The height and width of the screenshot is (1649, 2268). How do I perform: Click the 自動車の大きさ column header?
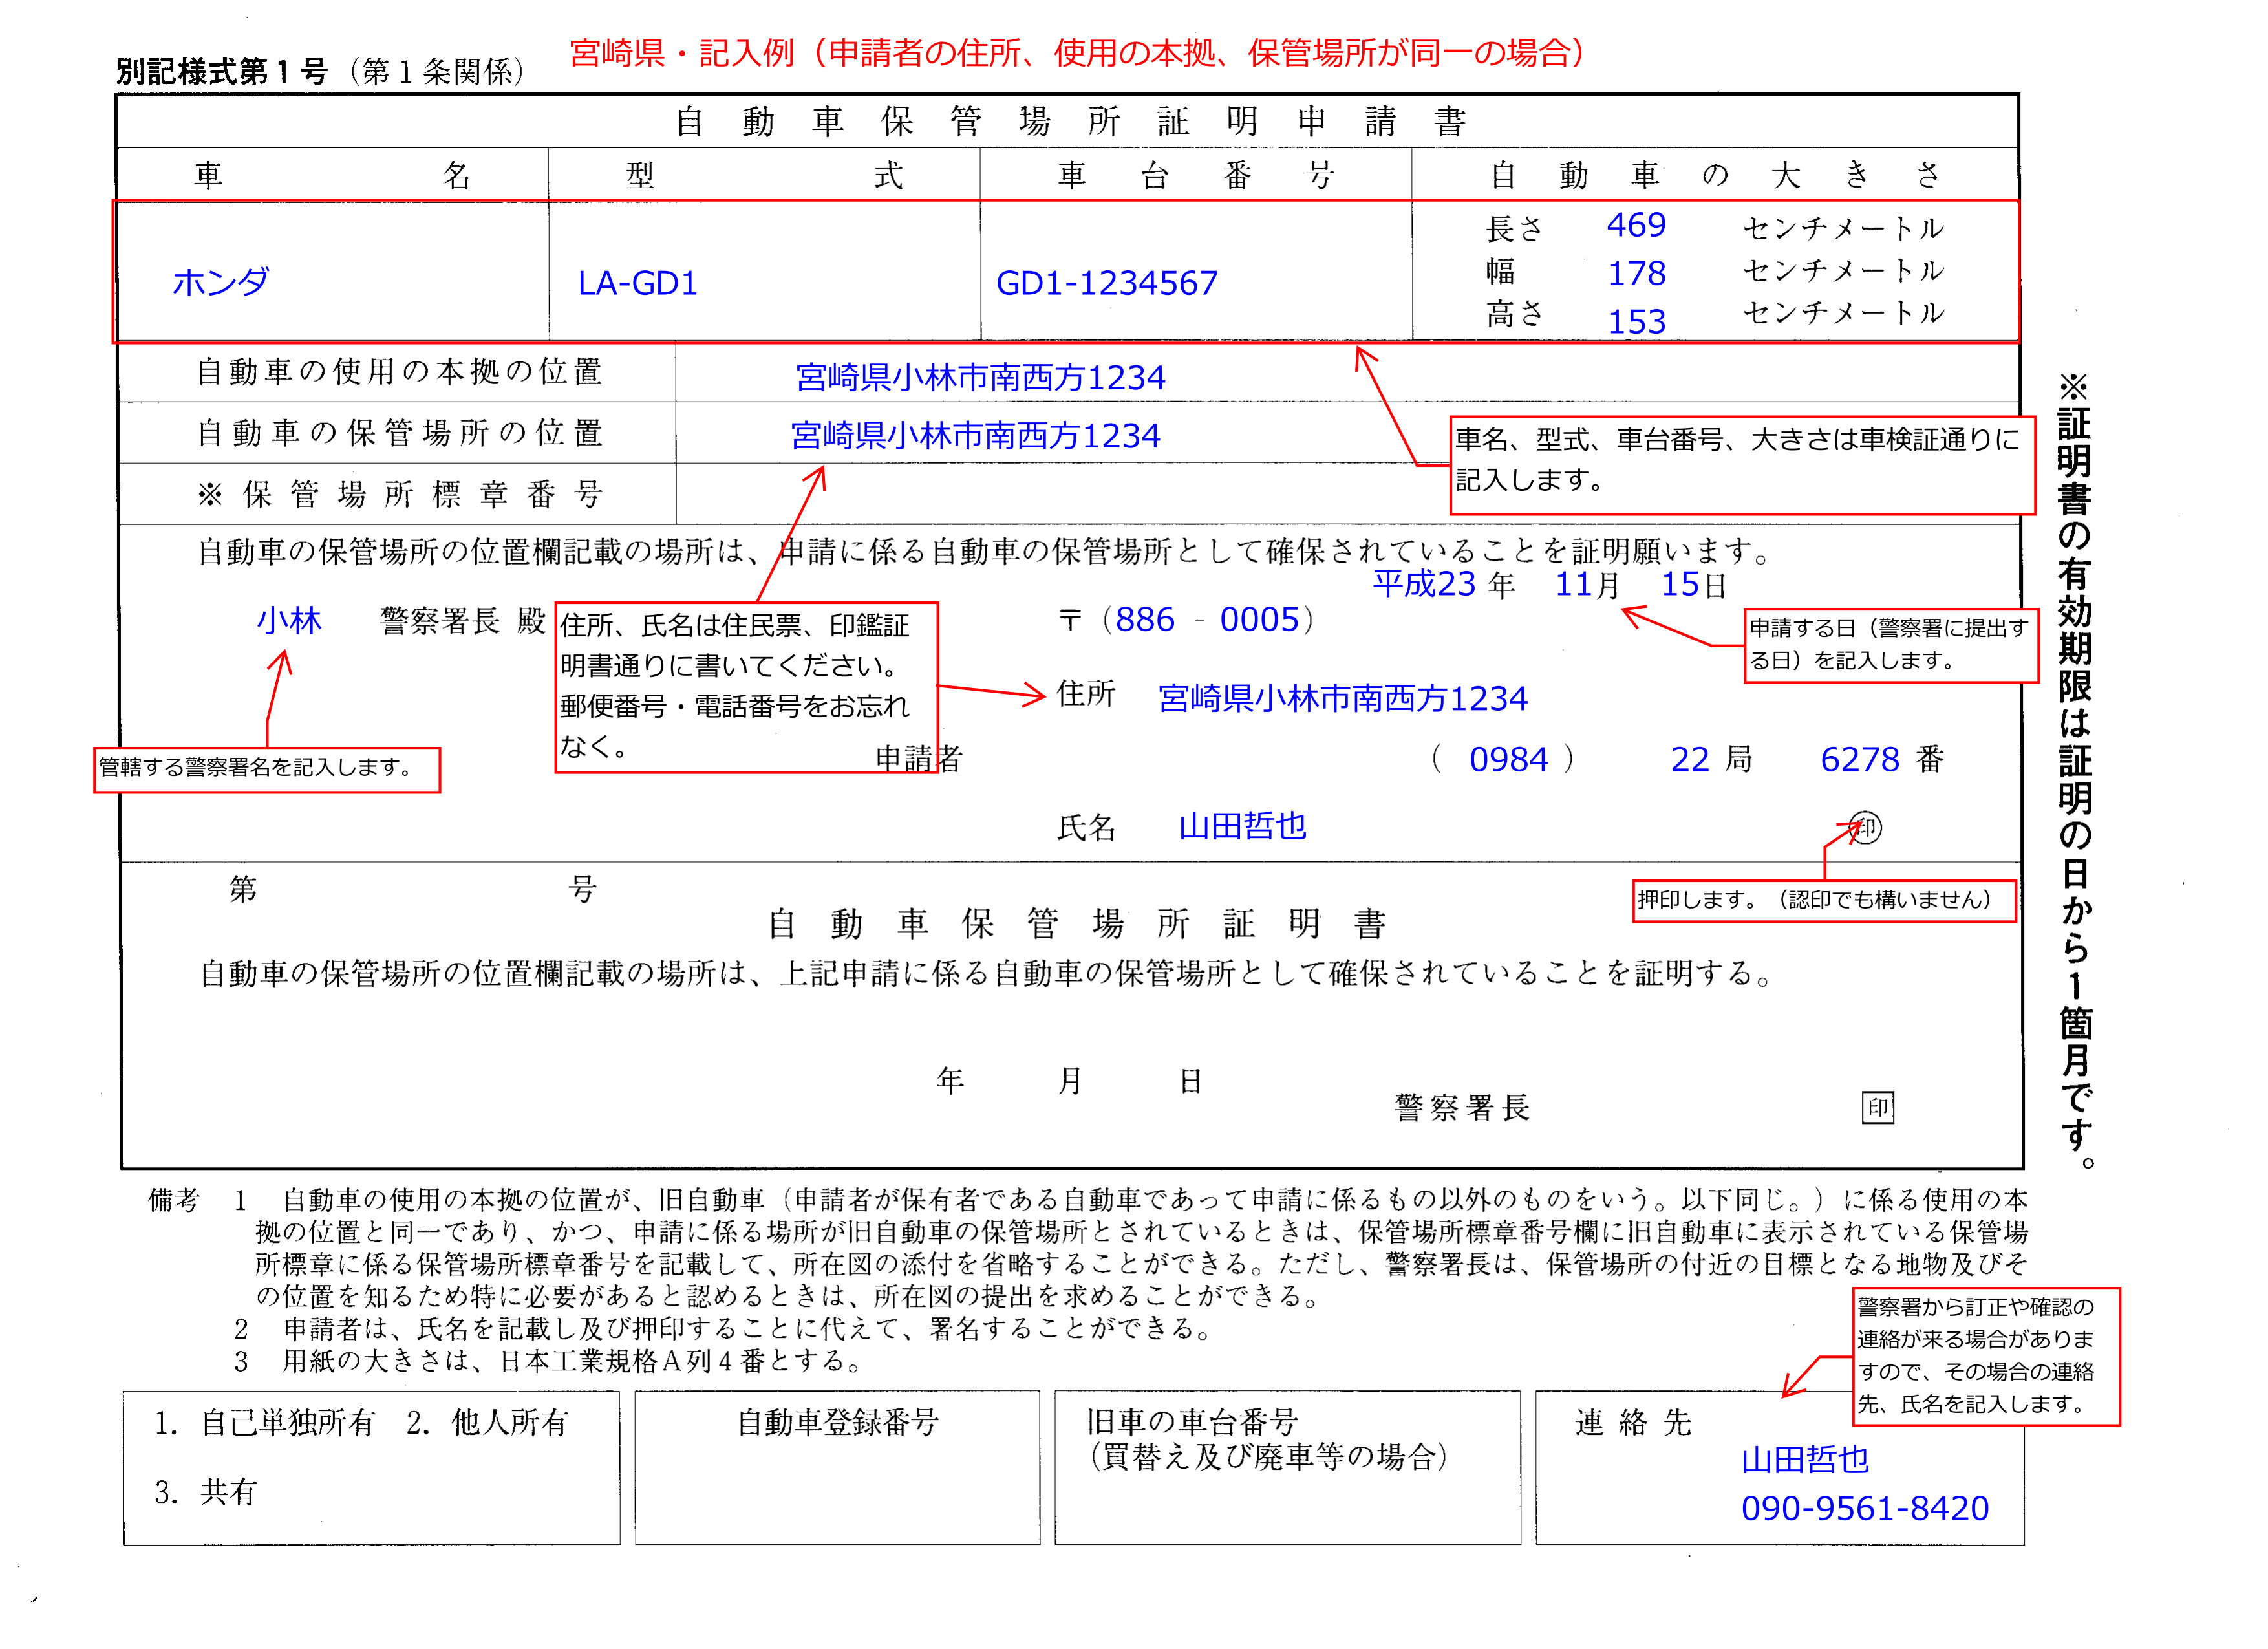[x=1715, y=175]
